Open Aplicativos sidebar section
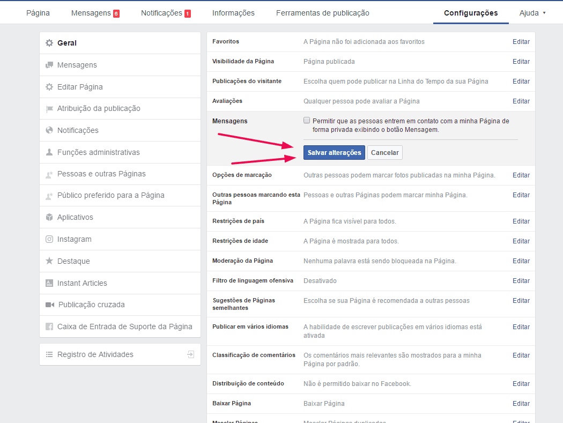Viewport: 563px width, 423px height. pos(120,217)
